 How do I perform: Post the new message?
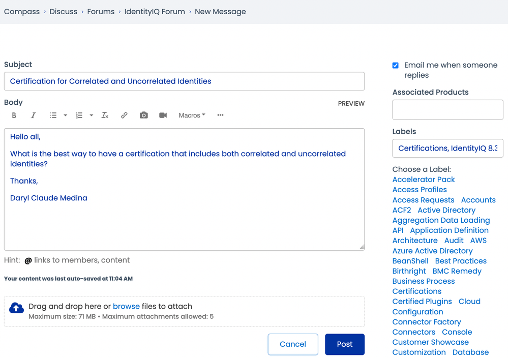tap(344, 344)
